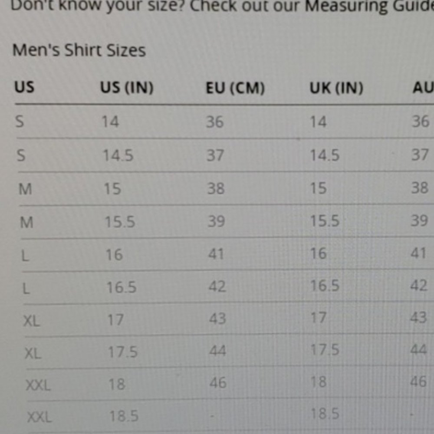Click the UK (IN) 15.5 cell
Image resolution: width=434 pixels, height=434 pixels.
[x=325, y=221]
